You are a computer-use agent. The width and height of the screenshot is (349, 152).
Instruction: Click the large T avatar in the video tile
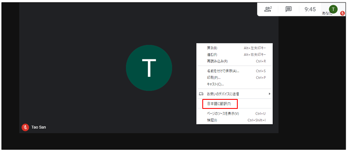[x=149, y=68]
